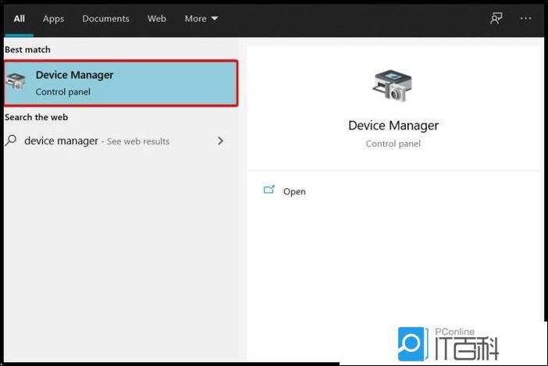548x366 pixels.
Task: Click the Device Manager title in preview pane
Action: coord(393,126)
